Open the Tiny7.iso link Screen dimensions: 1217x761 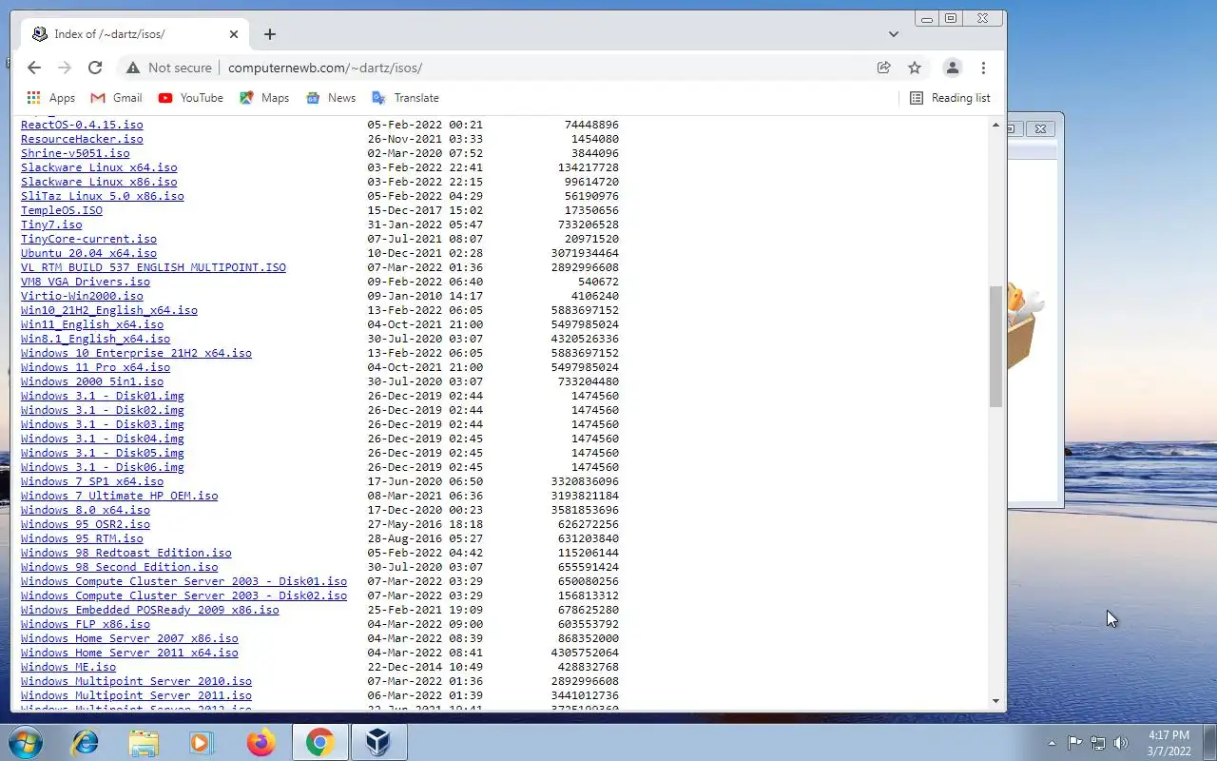(51, 224)
